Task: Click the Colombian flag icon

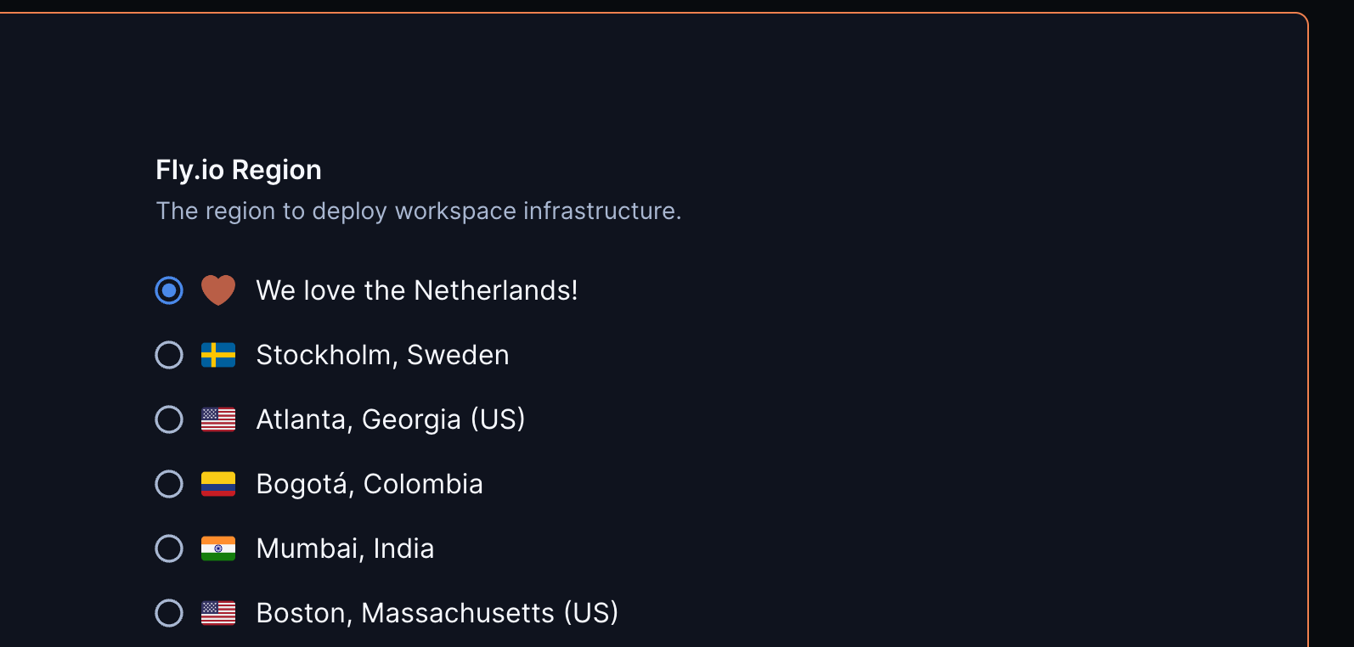Action: click(218, 484)
